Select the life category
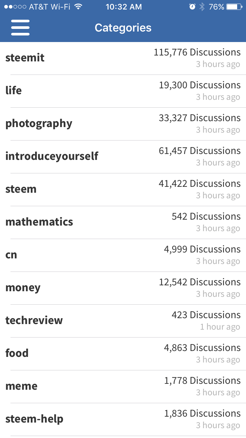246x438 pixels. coord(123,91)
